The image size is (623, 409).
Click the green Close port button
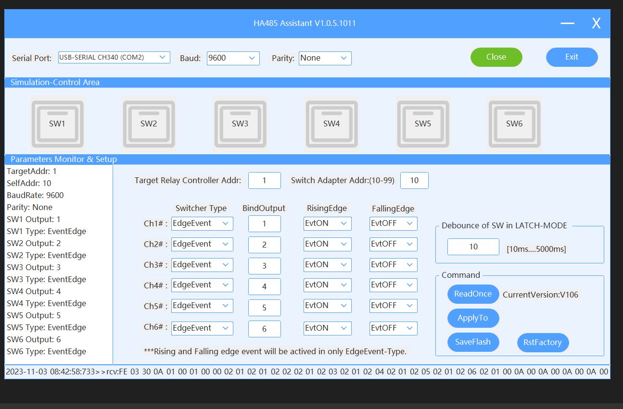496,57
